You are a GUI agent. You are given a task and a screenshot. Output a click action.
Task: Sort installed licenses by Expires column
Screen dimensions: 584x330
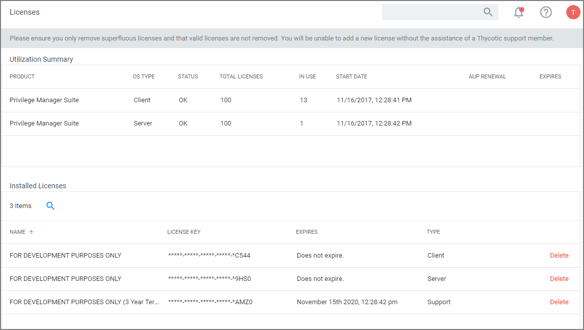point(306,232)
